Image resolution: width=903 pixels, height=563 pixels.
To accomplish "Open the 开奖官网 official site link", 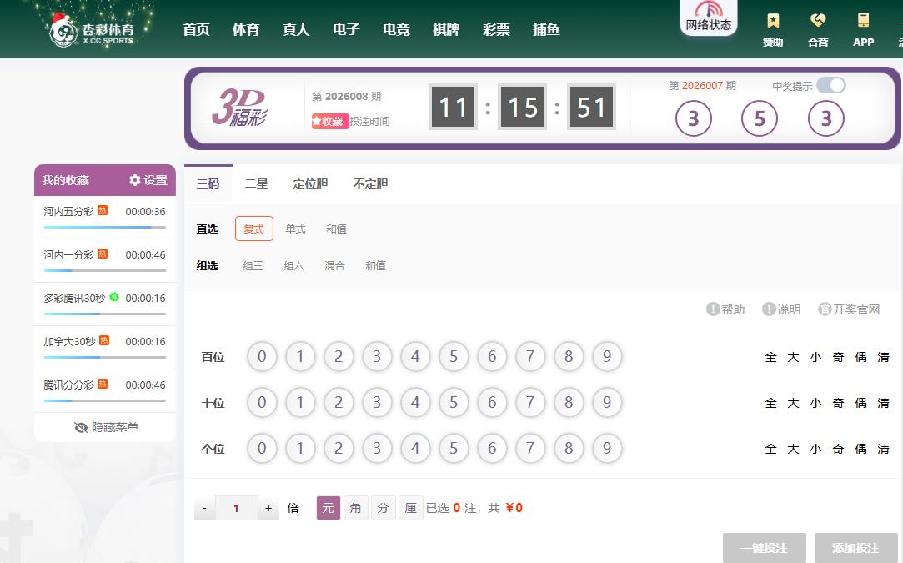I will point(825,309).
